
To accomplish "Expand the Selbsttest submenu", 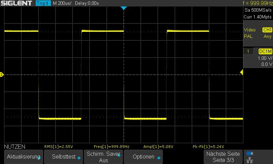I will click(x=63, y=157).
